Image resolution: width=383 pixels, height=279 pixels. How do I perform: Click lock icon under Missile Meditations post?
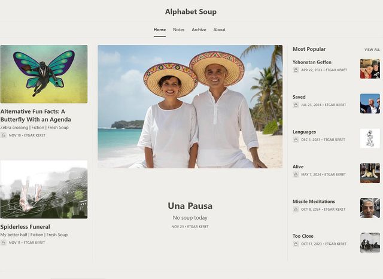click(296, 210)
